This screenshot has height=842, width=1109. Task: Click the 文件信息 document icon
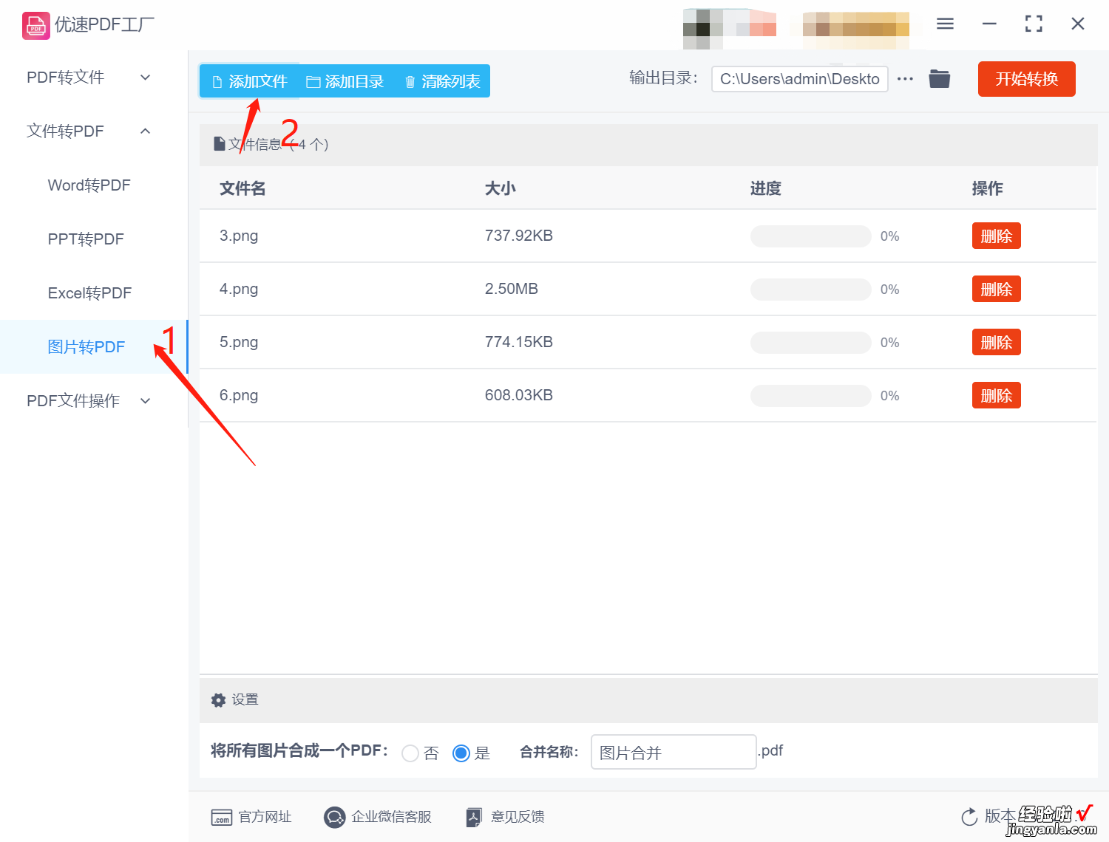(x=219, y=144)
